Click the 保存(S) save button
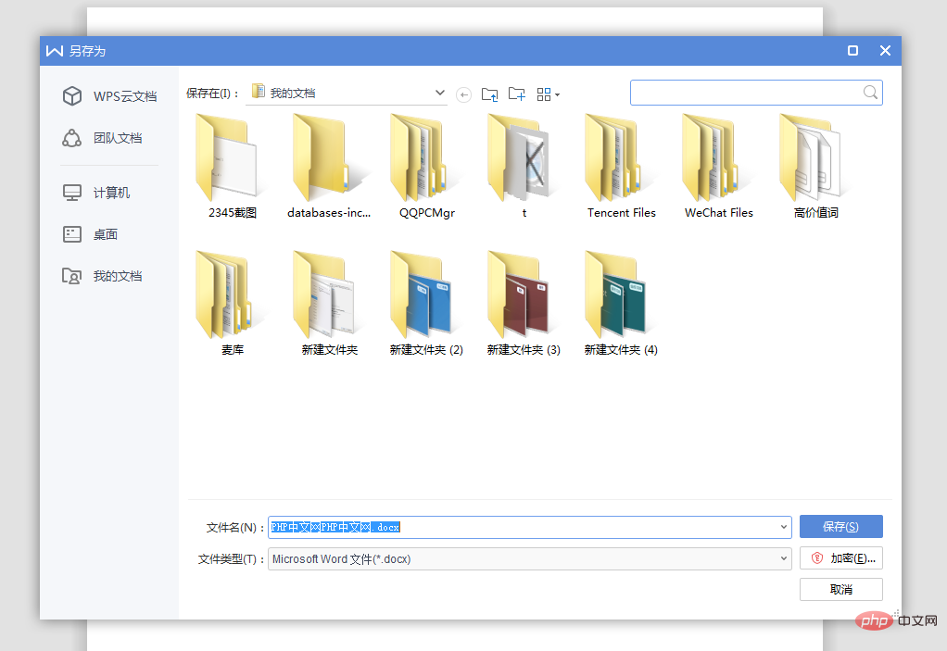947x651 pixels. click(840, 527)
